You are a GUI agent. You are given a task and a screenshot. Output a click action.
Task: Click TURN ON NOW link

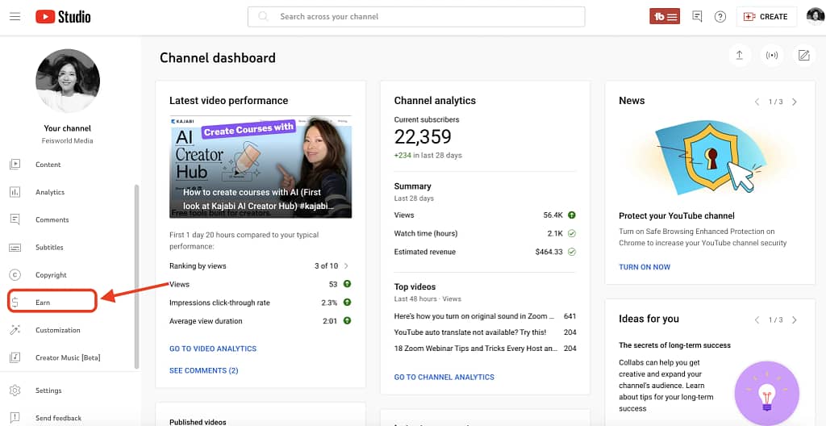click(x=645, y=267)
